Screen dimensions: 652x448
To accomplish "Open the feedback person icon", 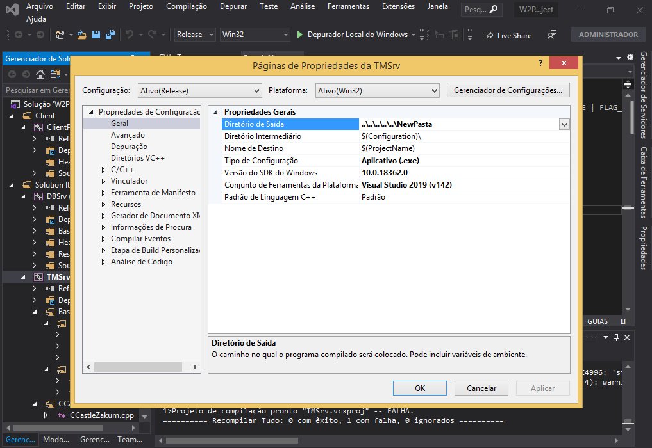I will (x=552, y=35).
